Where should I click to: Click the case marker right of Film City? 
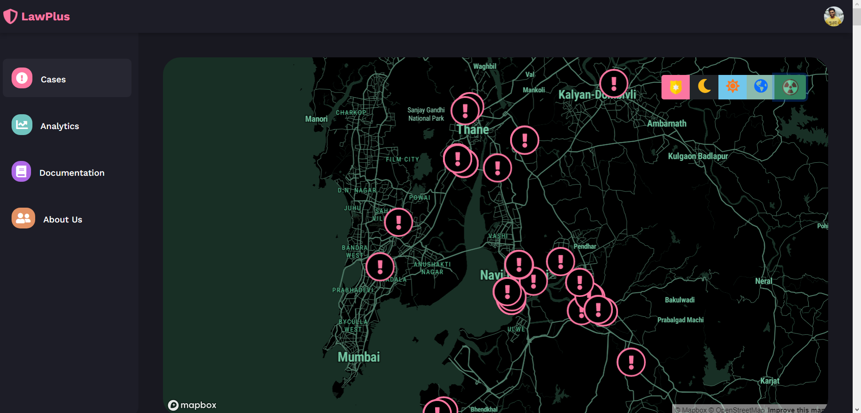(x=457, y=159)
